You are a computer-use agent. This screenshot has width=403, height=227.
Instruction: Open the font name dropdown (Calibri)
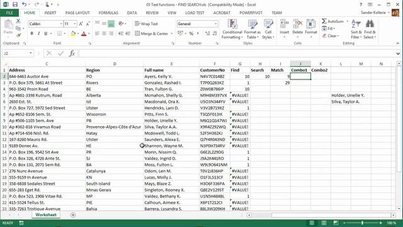point(61,24)
